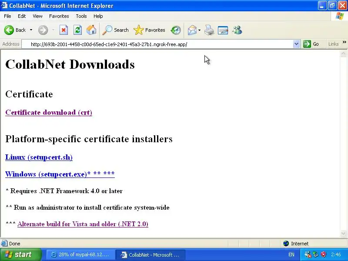Open the Mail envelope toolbar icon
This screenshot has height=261, width=348.
(192, 30)
